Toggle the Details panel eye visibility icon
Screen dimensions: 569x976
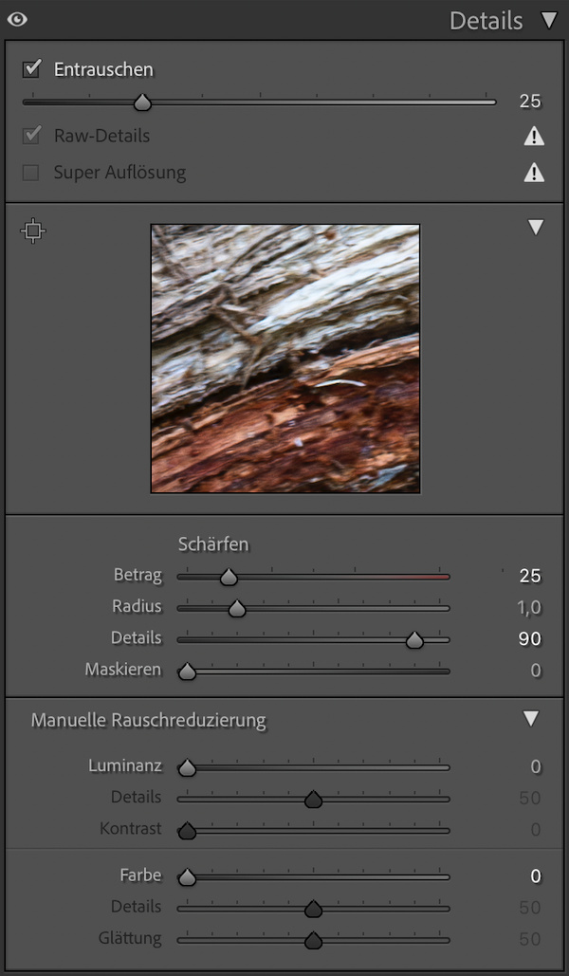[17, 19]
